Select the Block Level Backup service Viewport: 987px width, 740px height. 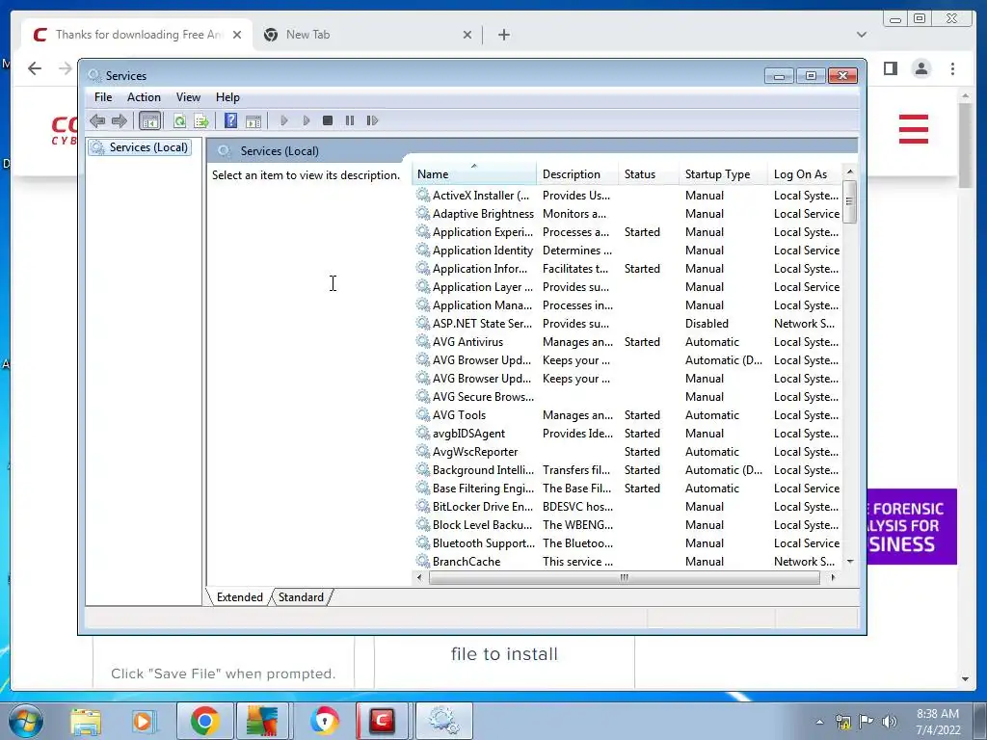(627, 524)
